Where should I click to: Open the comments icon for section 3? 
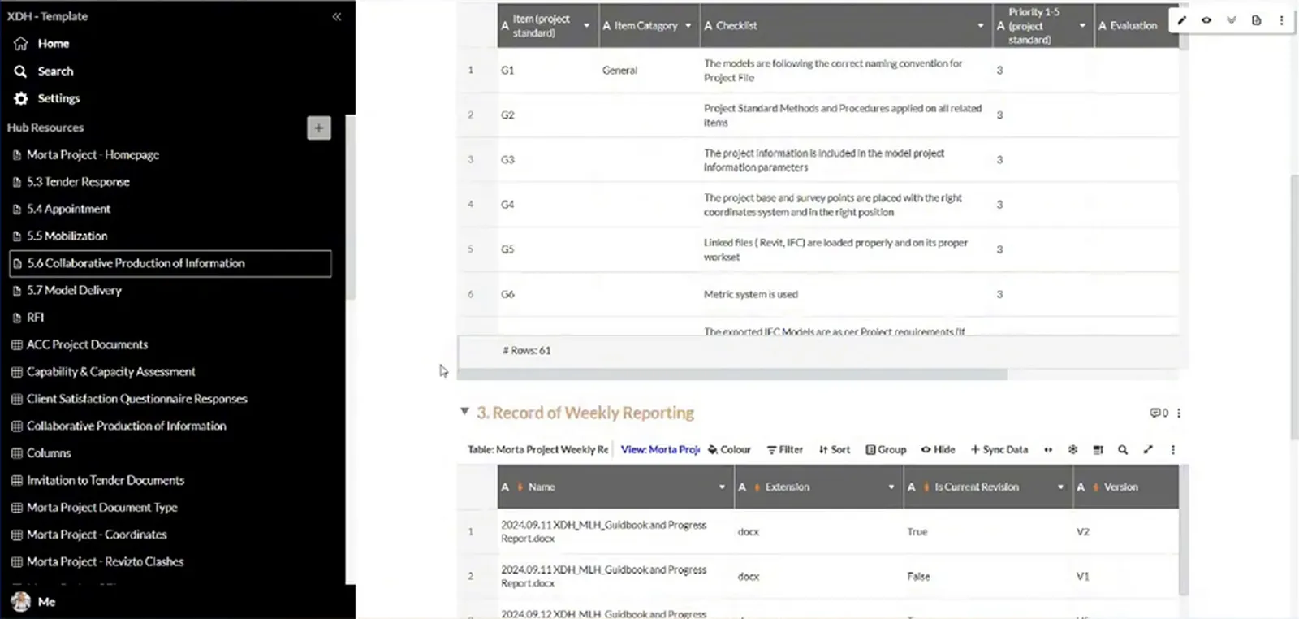[x=1159, y=413]
